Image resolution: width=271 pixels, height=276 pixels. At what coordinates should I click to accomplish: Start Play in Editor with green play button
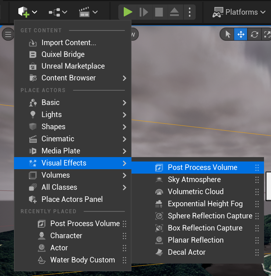[128, 12]
